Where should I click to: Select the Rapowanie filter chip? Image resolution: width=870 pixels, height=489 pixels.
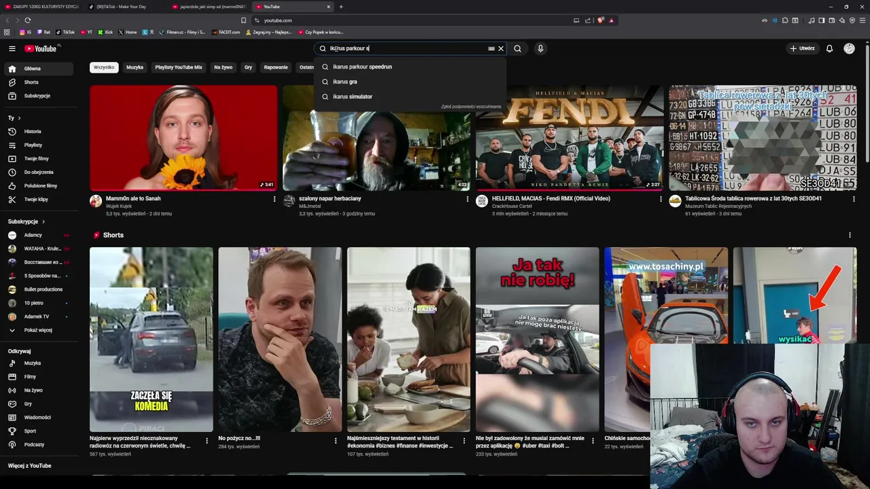coord(276,67)
